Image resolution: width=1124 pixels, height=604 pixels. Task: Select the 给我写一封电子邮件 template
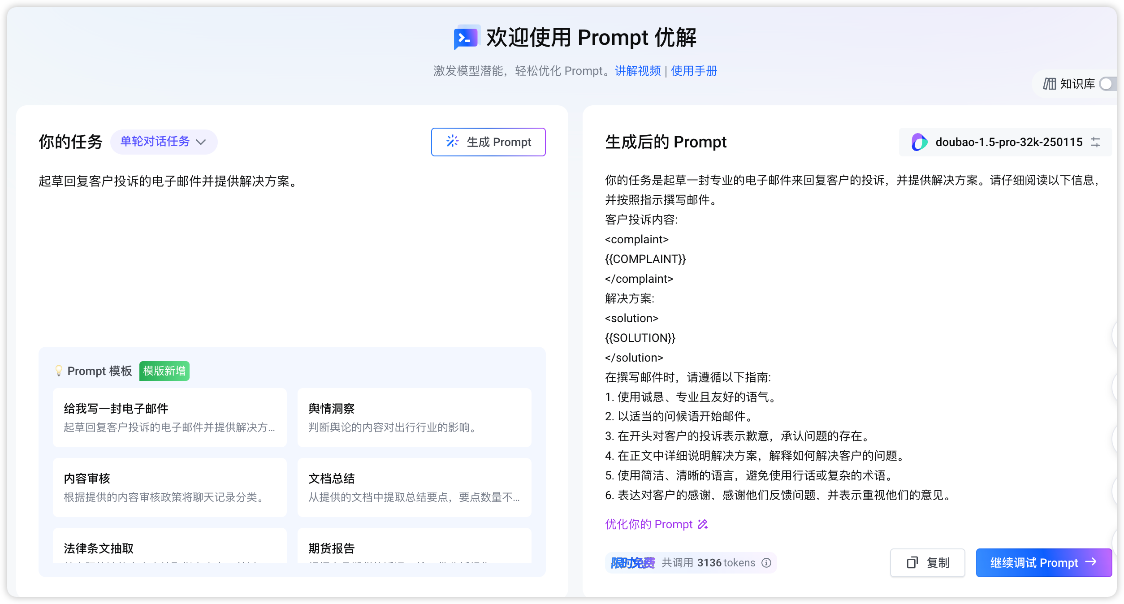point(169,417)
